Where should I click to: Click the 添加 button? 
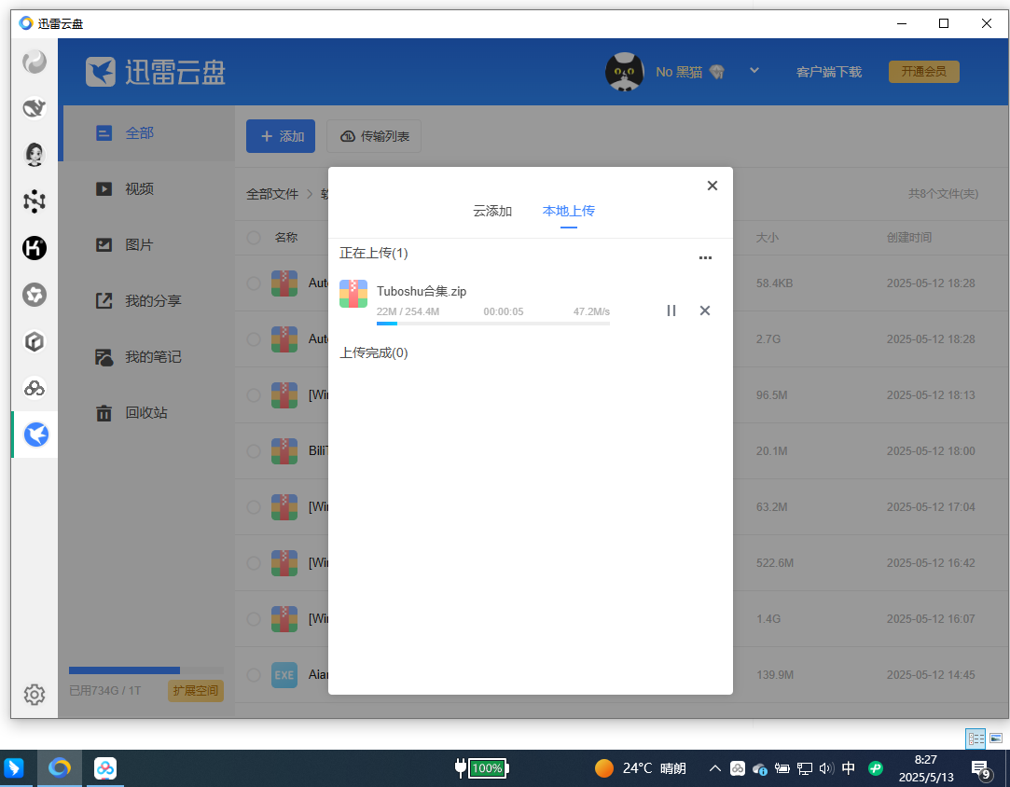(x=281, y=136)
